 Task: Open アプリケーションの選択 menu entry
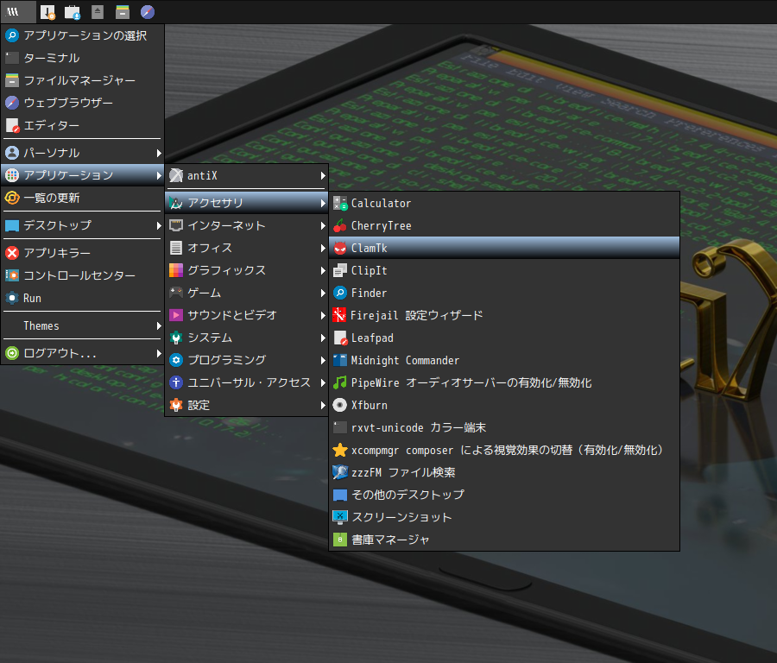[82, 35]
